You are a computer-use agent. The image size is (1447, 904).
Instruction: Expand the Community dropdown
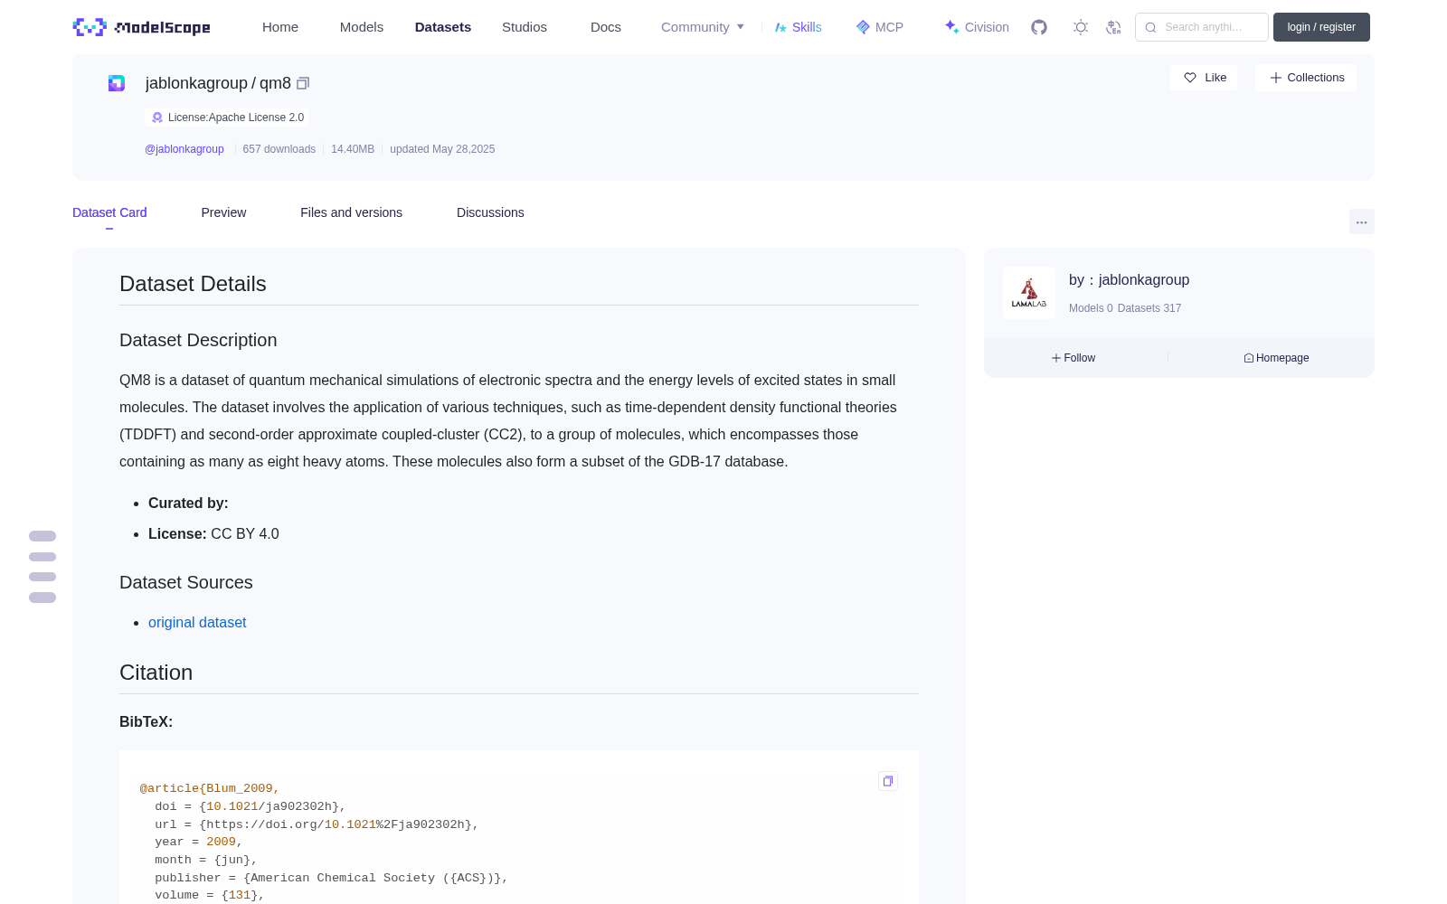pos(703,27)
